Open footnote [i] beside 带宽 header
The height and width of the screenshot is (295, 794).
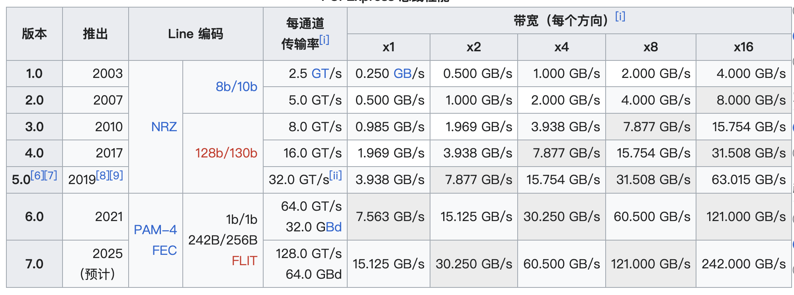pyautogui.click(x=620, y=16)
